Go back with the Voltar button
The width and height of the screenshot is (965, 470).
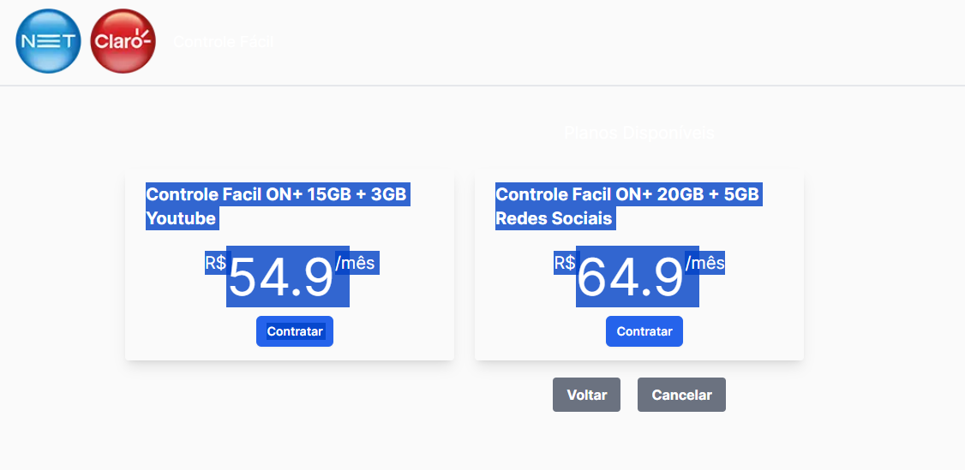coord(586,395)
